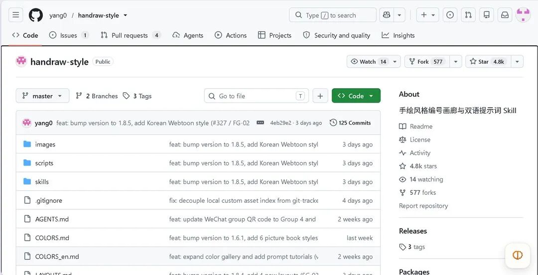Fork the repository
Viewport: 538px width, 275px height.
(x=427, y=61)
